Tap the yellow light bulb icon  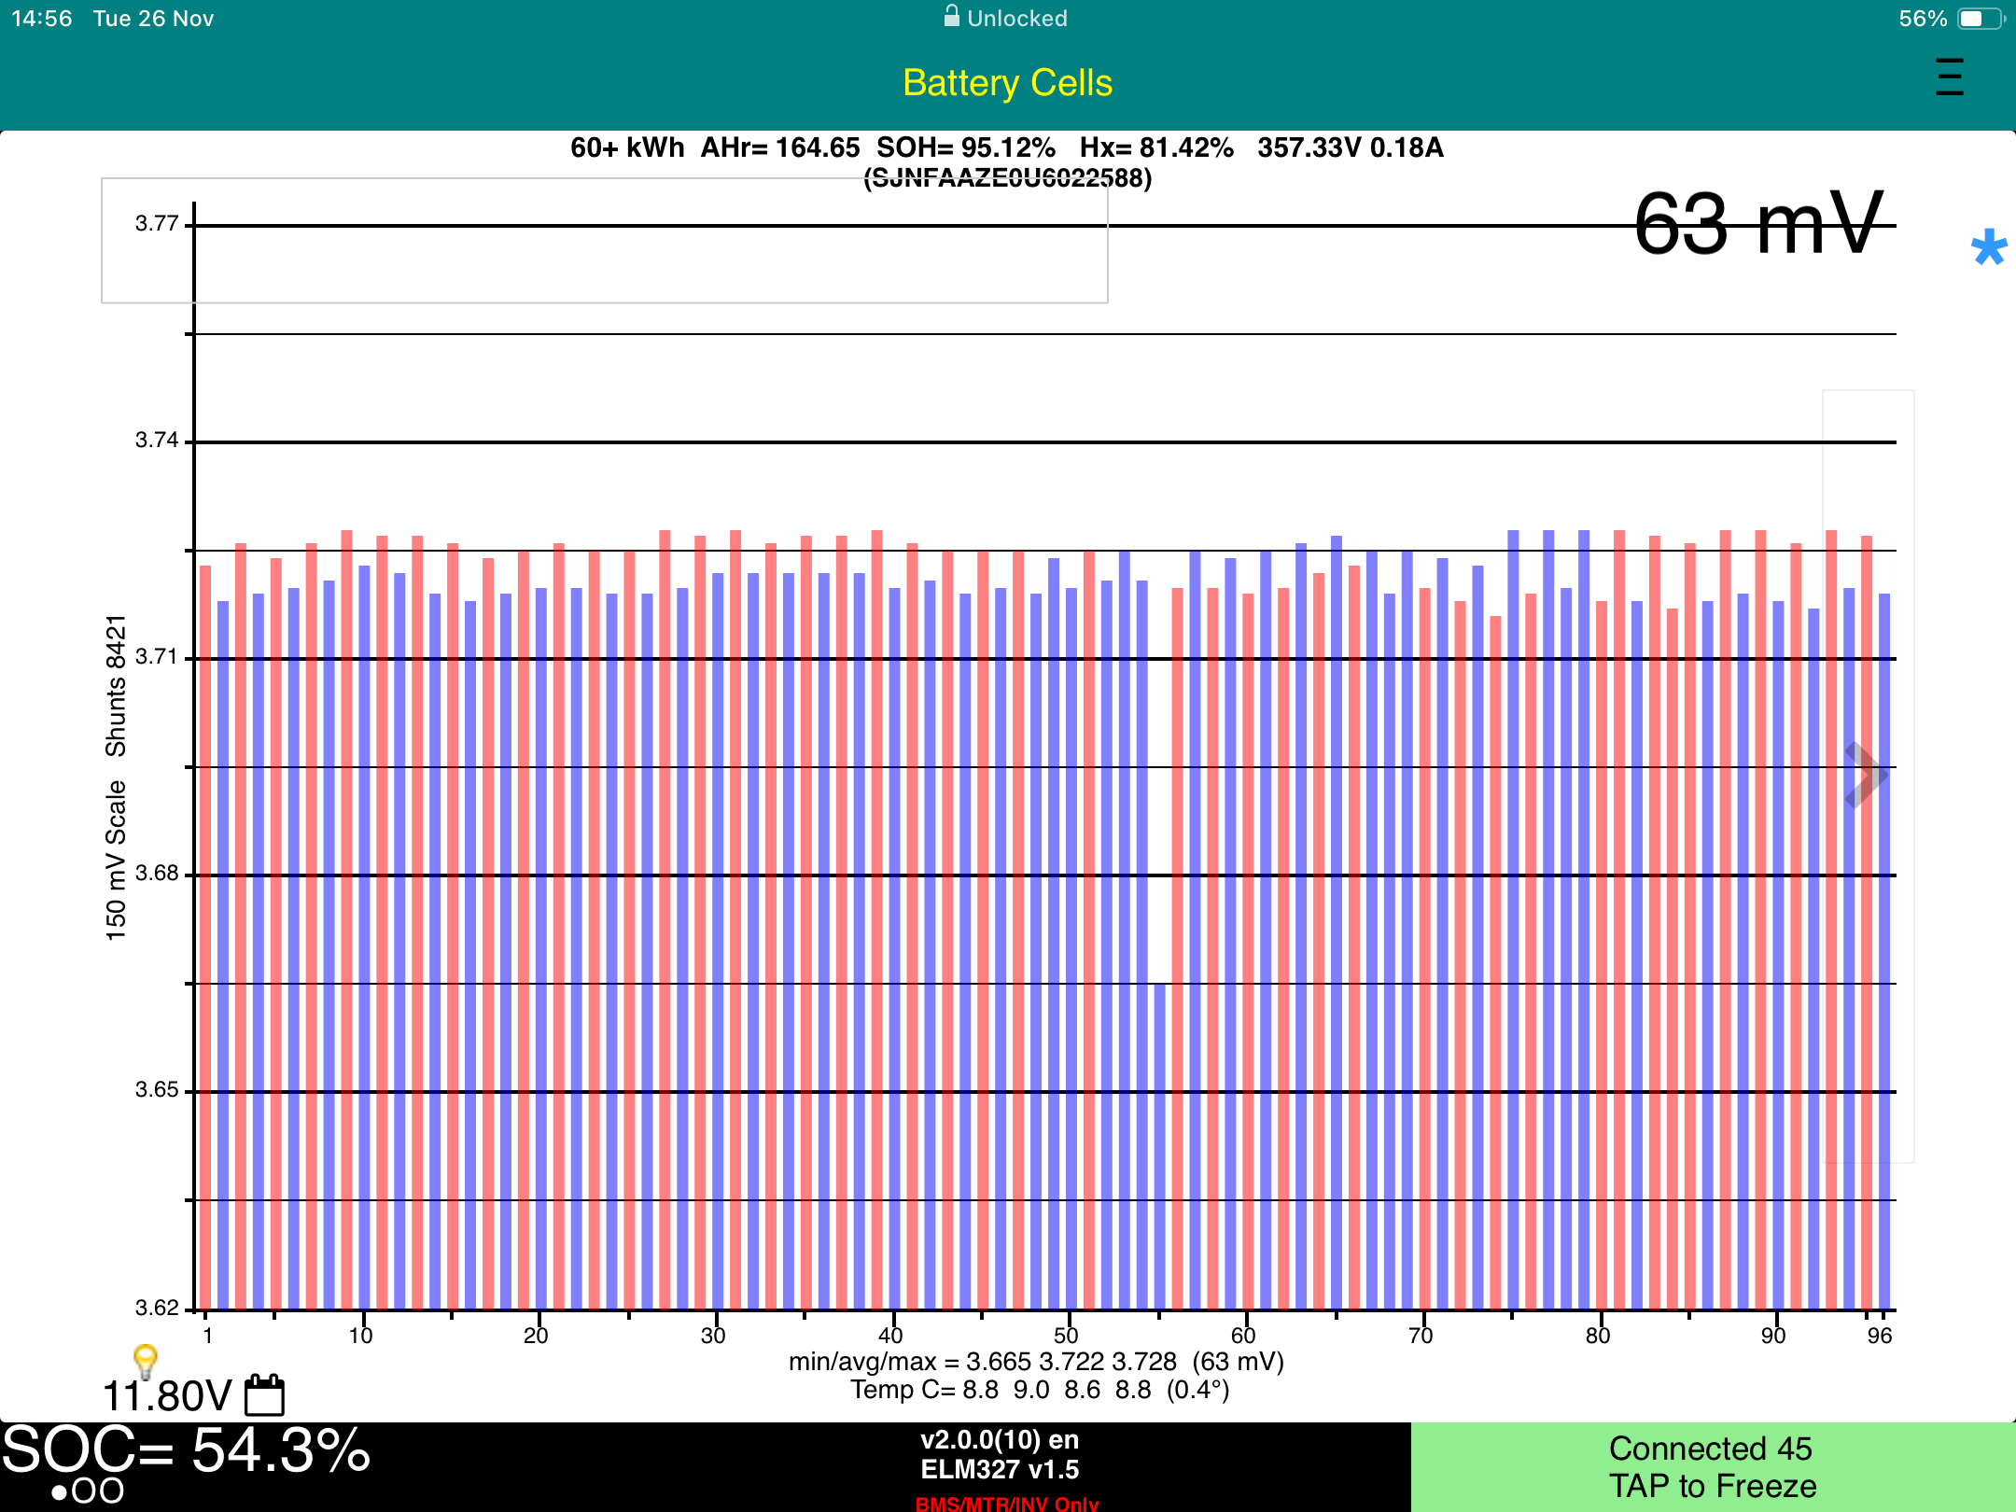point(146,1361)
